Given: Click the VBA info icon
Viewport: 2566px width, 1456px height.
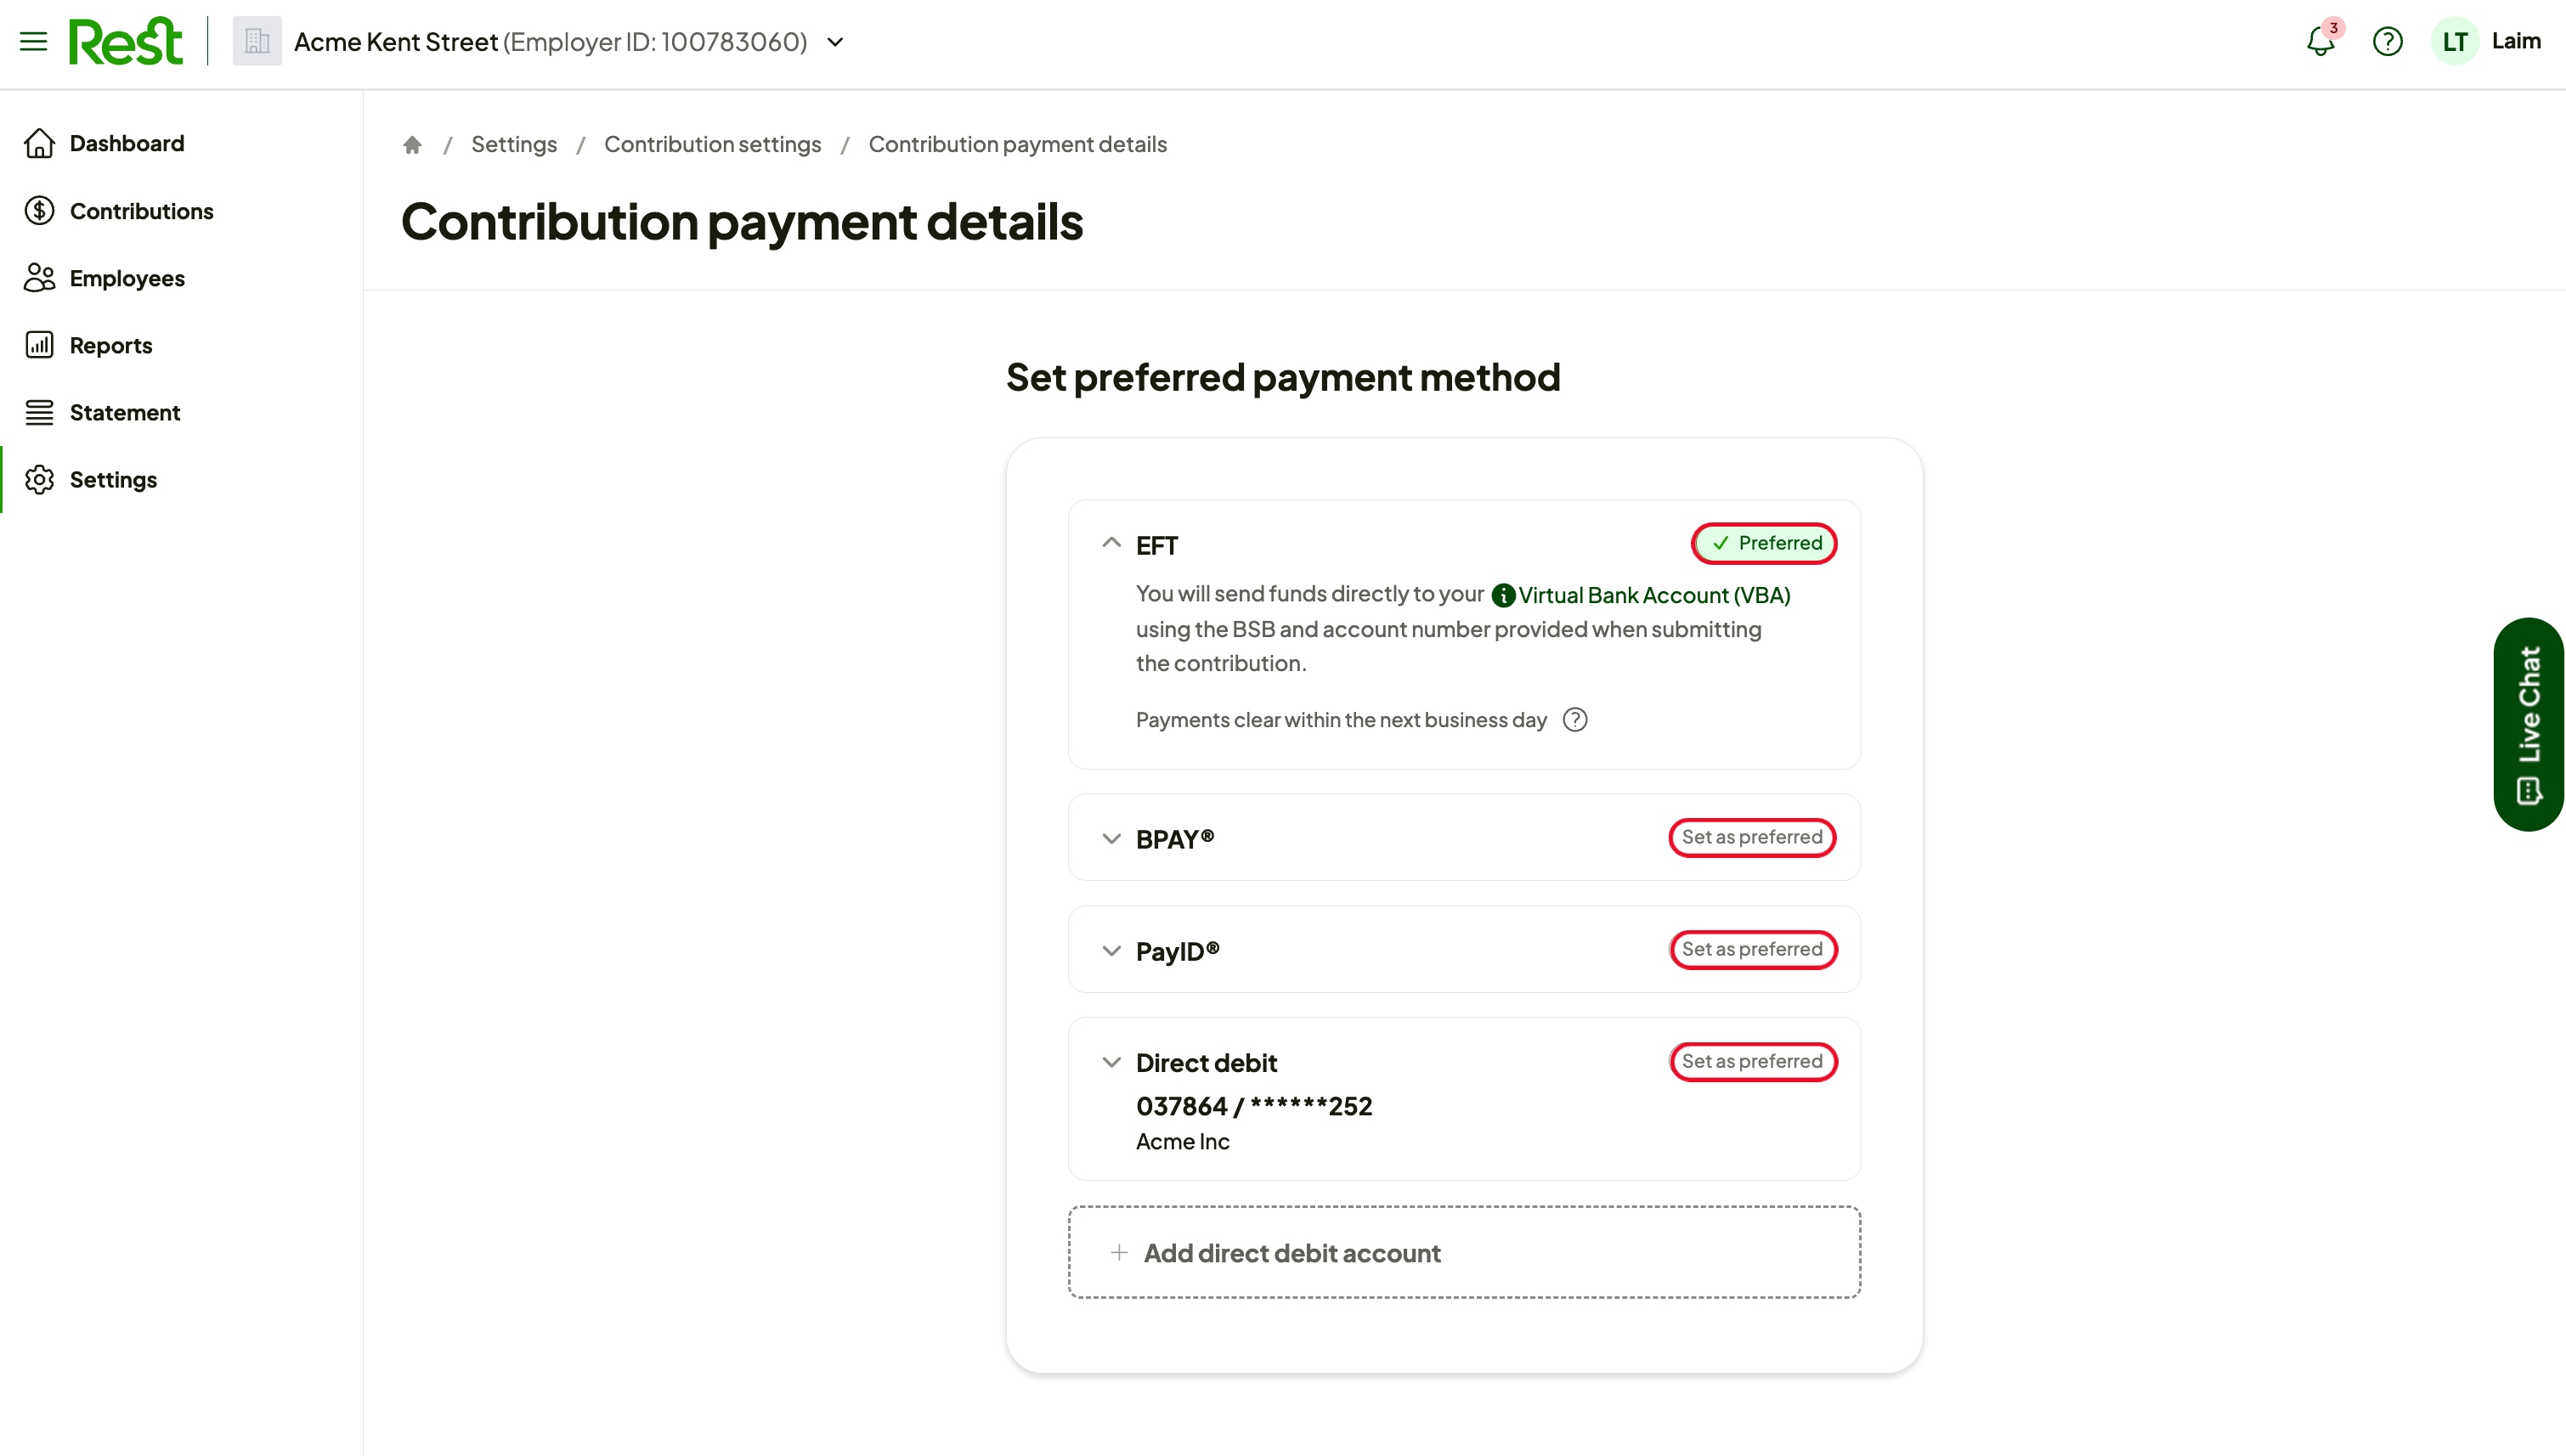Looking at the screenshot, I should (x=1503, y=596).
